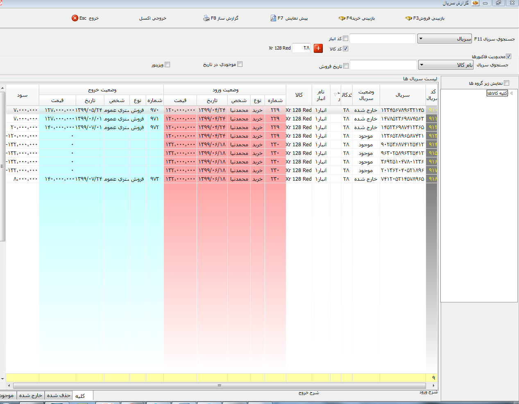Select the row with exit number ۹۷۱
Screen dimensions: 519x404
click(222, 119)
